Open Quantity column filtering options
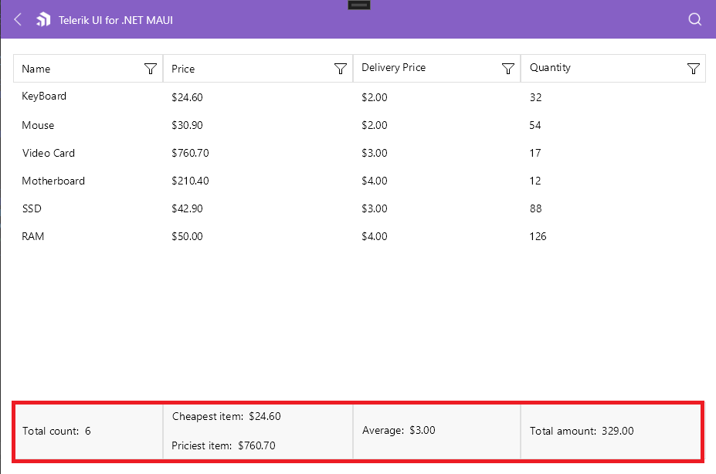 pos(693,69)
